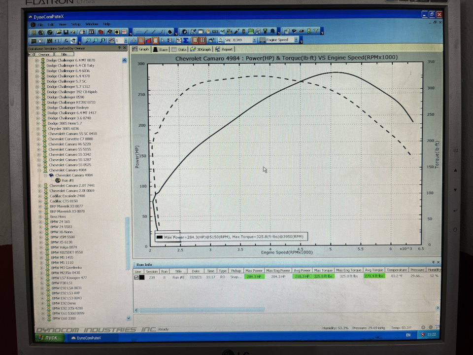Toggle the red and blue chart button
The height and width of the screenshot is (355, 473).
(148, 40)
